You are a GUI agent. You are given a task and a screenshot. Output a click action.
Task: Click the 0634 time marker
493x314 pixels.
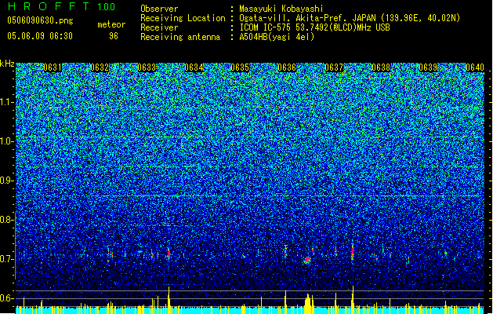tap(194, 68)
